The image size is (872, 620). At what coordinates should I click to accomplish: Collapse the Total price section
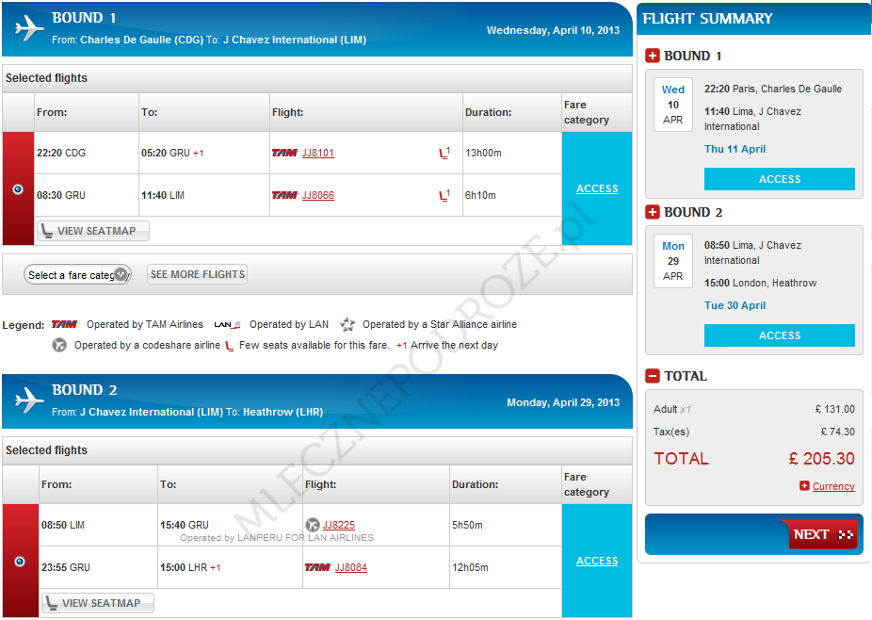(653, 376)
